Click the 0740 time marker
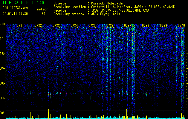Image resolution: width=188 pixels, height=119 pixels. (x=181, y=26)
